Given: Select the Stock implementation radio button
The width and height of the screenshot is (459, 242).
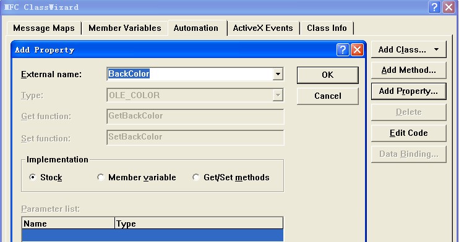Looking at the screenshot, I should tap(33, 177).
